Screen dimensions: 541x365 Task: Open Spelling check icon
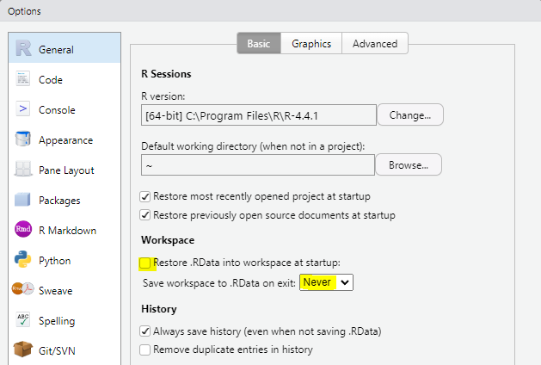[x=23, y=319]
